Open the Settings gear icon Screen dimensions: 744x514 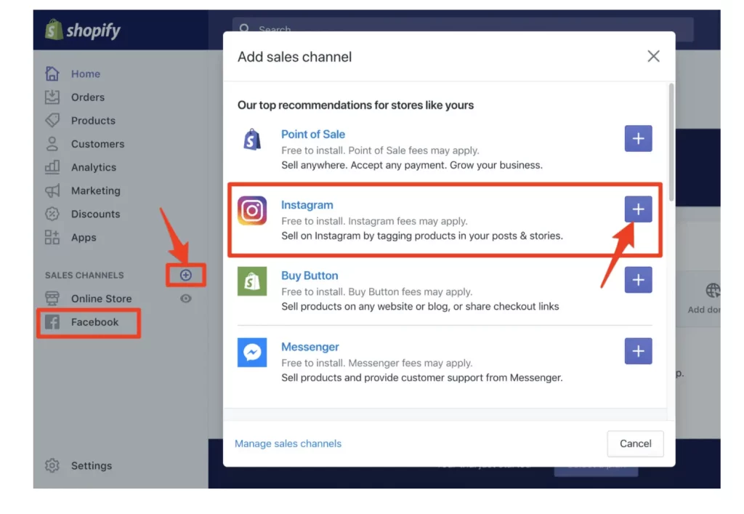click(x=52, y=465)
